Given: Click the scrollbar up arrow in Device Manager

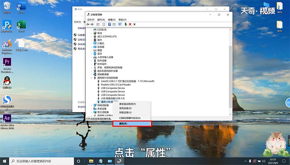Looking at the screenshot, I should (x=230, y=29).
